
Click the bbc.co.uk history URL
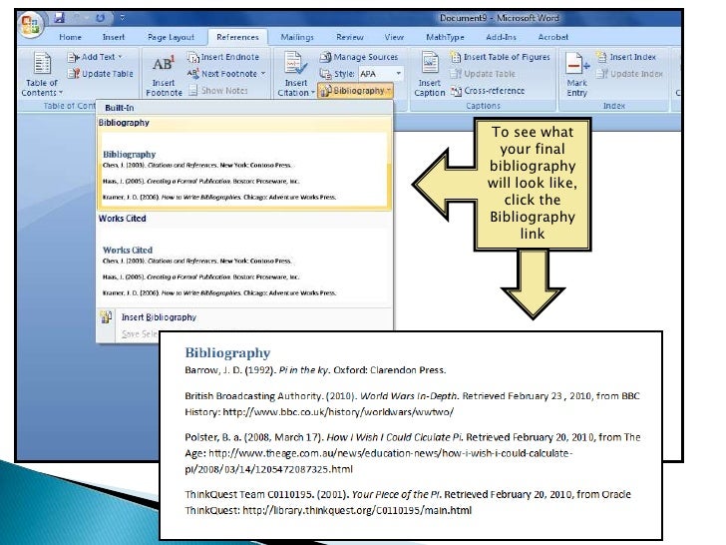point(338,411)
